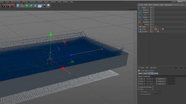
Task: Click the Render to Picture Viewer icon
Action: 8,6
